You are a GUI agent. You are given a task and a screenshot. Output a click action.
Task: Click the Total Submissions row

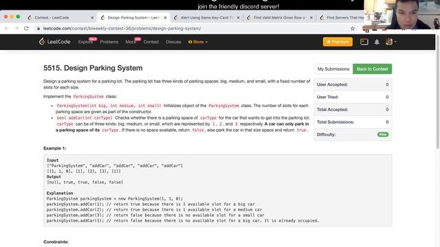pyautogui.click(x=353, y=122)
